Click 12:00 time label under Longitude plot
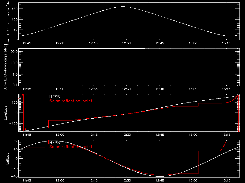 click(60, 135)
